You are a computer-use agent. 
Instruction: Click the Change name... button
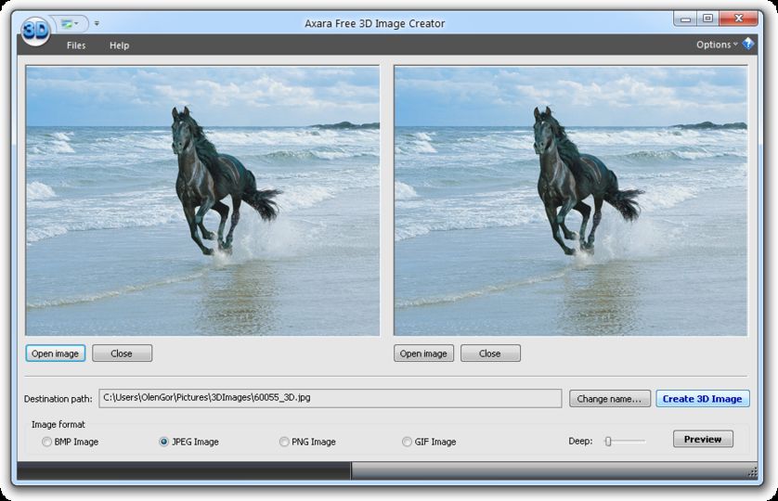point(609,399)
